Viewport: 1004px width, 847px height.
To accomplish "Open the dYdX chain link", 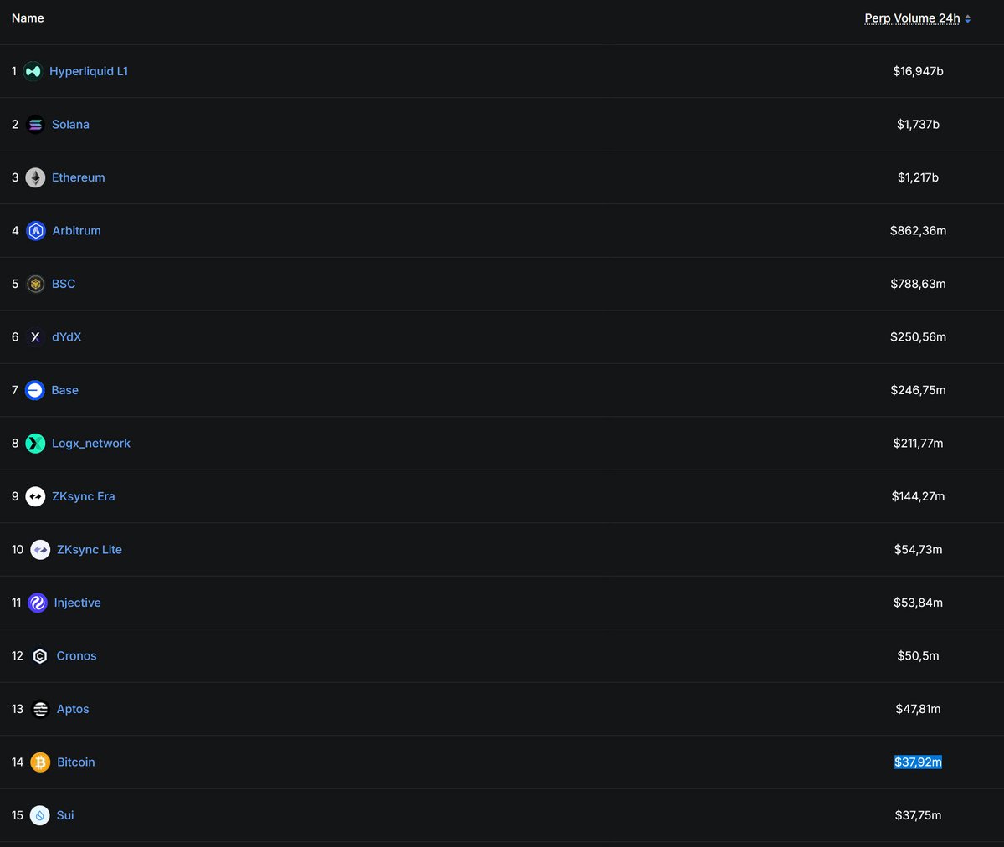I will [x=67, y=337].
